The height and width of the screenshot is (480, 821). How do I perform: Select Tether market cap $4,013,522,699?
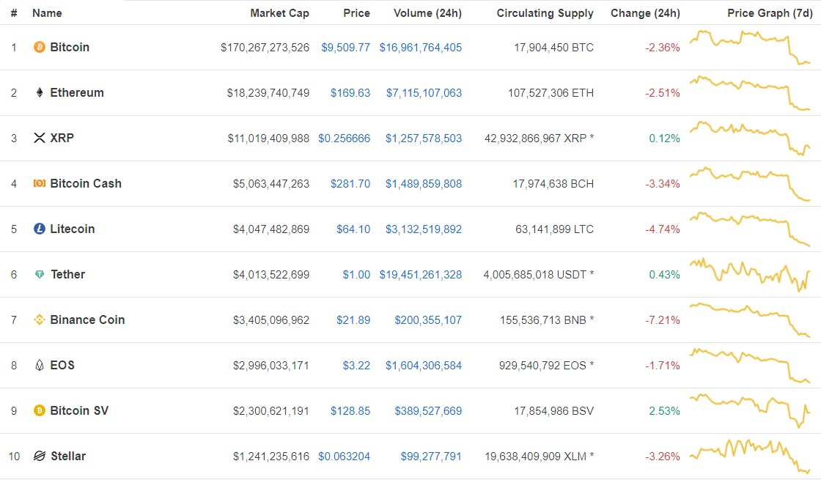(x=271, y=275)
